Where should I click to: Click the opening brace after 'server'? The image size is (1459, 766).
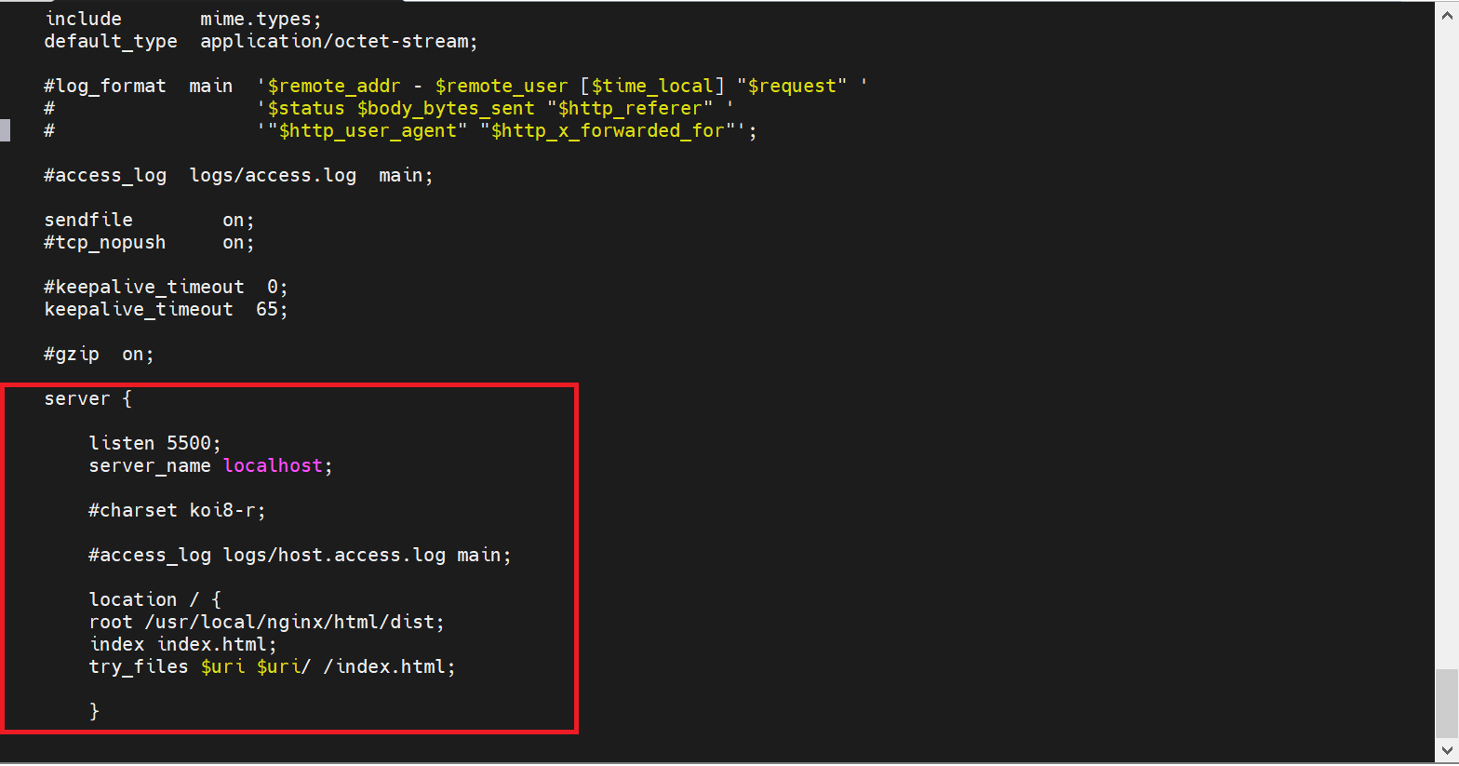pyautogui.click(x=127, y=398)
